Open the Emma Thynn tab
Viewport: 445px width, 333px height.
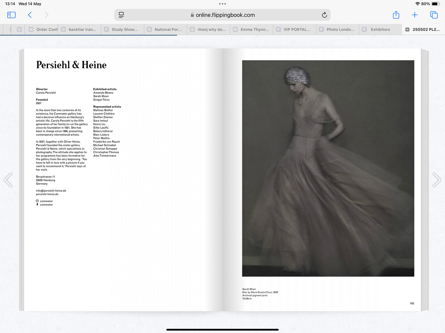(x=252, y=30)
